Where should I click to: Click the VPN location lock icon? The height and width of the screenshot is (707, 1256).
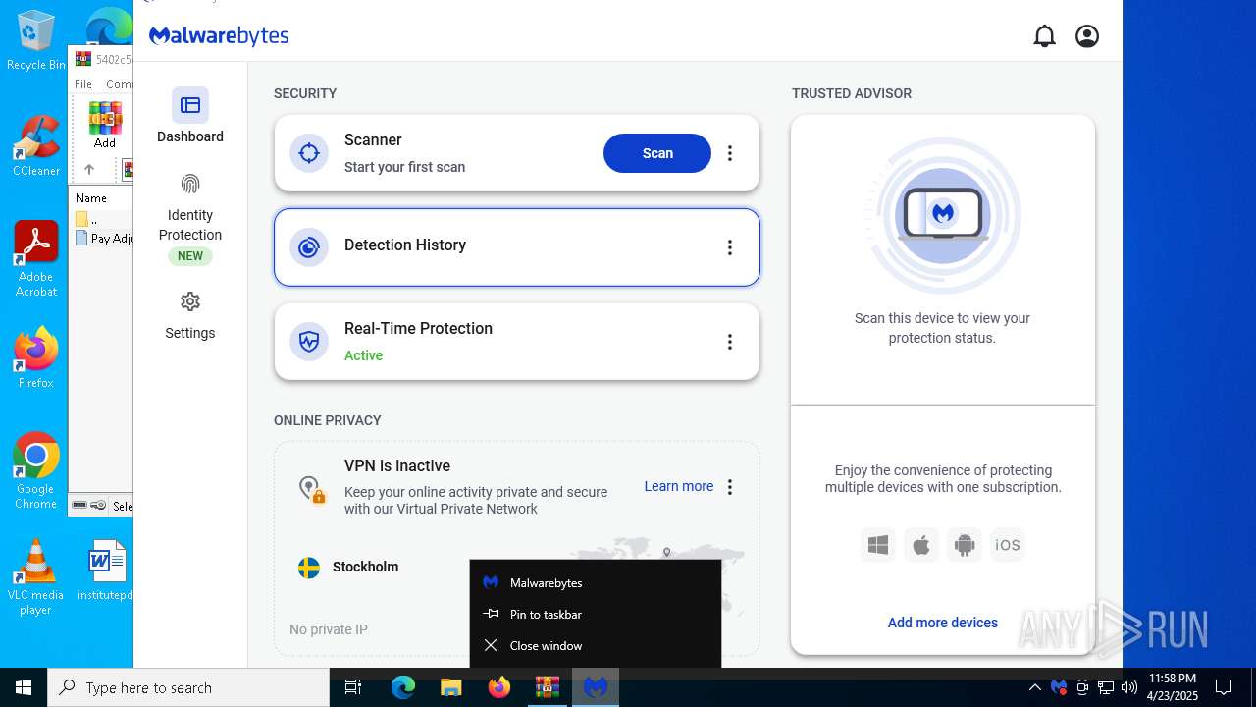(x=312, y=488)
